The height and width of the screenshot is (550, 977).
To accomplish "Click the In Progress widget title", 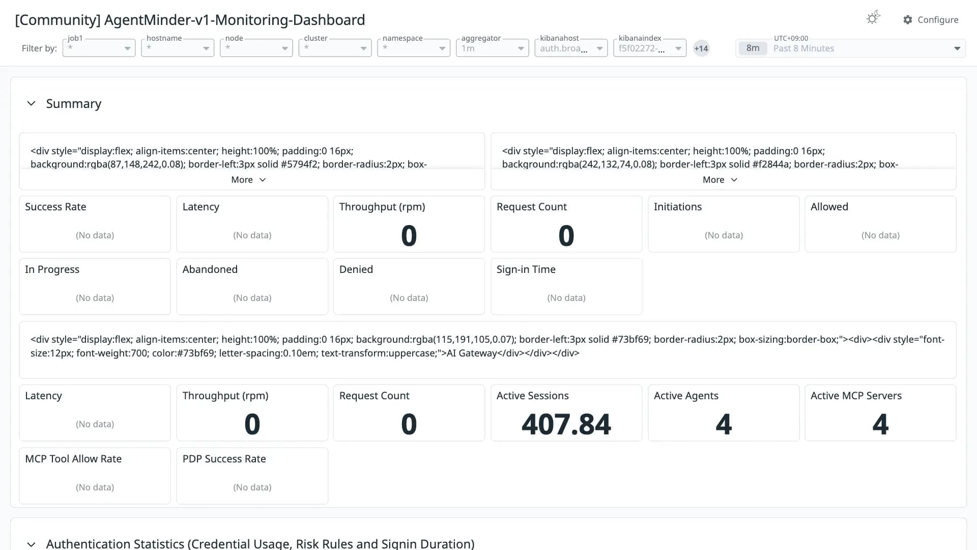I will (x=52, y=269).
